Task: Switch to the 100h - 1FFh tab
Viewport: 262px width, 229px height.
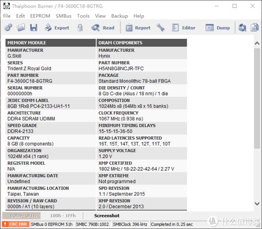Action: pyautogui.click(x=63, y=215)
